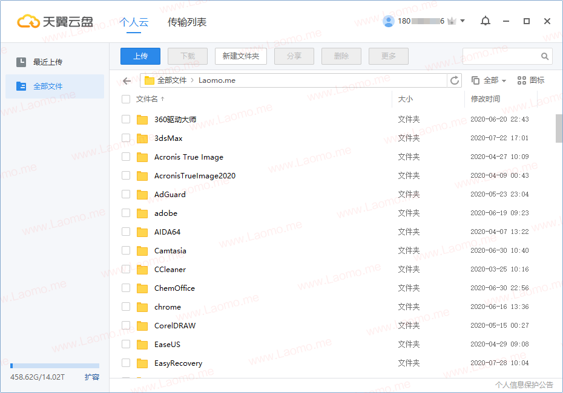563x393 pixels.
Task: Click the 最近上传 sidebar icon
Action: click(x=21, y=62)
